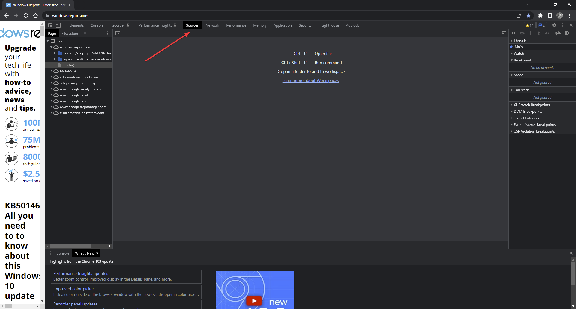The image size is (576, 309).
Task: Open Chrome three-dot menu
Action: click(x=569, y=16)
